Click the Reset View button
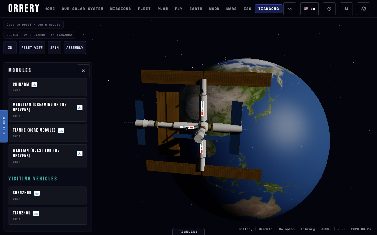The width and height of the screenshot is (377, 235). point(32,48)
